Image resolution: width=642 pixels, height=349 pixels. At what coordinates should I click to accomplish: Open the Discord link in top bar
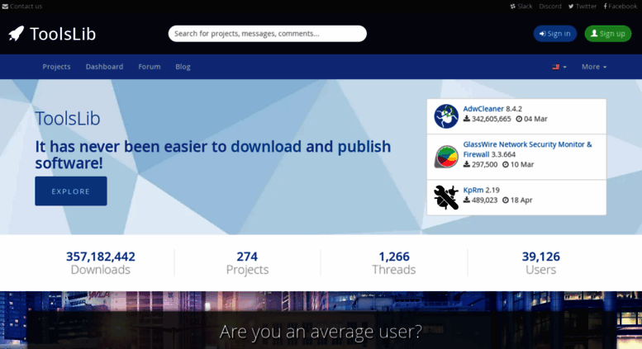click(x=550, y=6)
